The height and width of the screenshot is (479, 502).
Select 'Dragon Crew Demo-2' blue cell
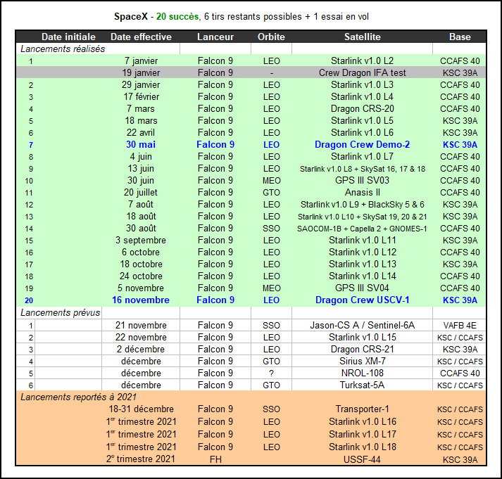[x=362, y=144]
